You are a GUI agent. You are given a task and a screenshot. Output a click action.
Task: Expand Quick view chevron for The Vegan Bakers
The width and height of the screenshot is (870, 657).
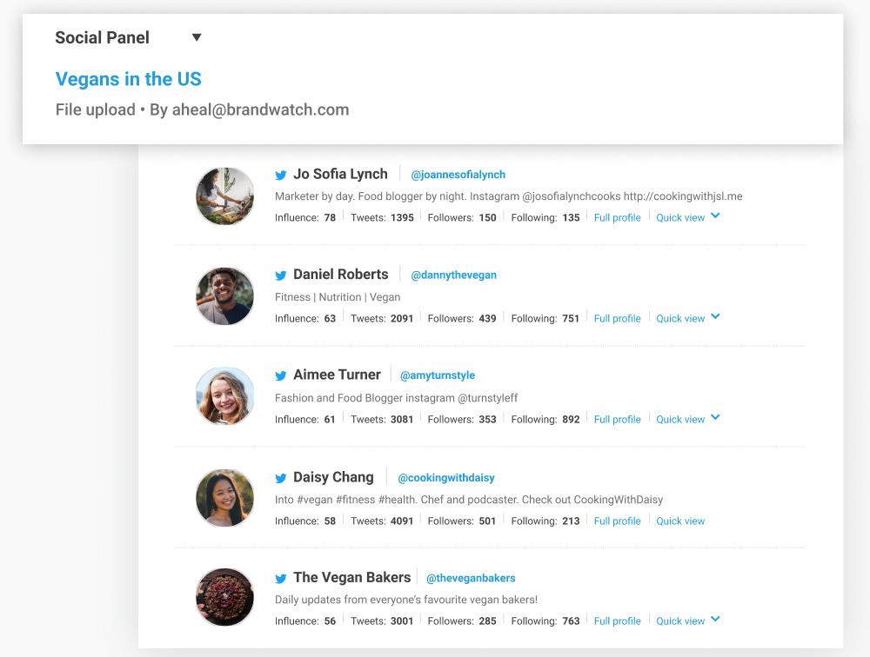[x=715, y=619]
